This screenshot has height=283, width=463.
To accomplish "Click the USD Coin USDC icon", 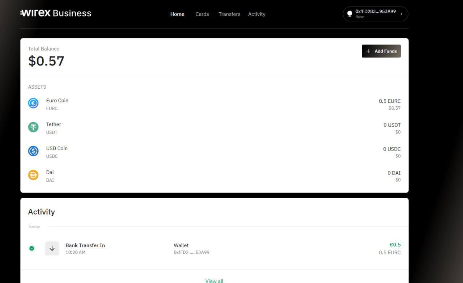I will [33, 151].
